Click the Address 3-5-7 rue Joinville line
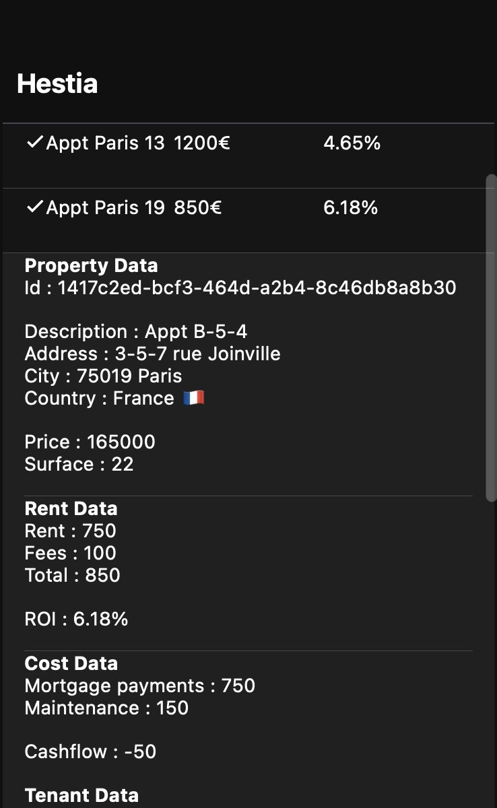This screenshot has height=808, width=497. [x=152, y=353]
